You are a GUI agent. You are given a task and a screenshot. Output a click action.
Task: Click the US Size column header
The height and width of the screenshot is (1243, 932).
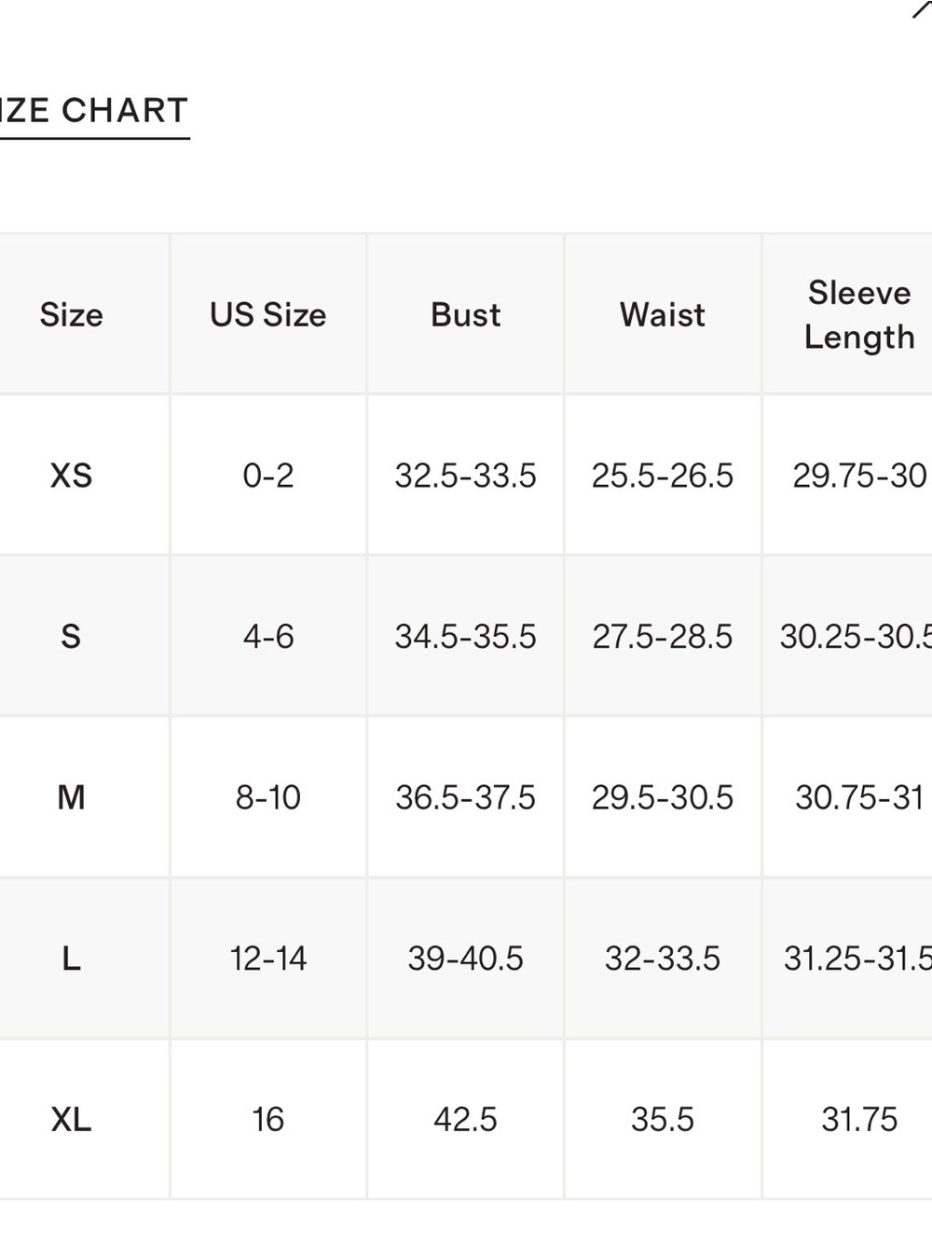268,315
